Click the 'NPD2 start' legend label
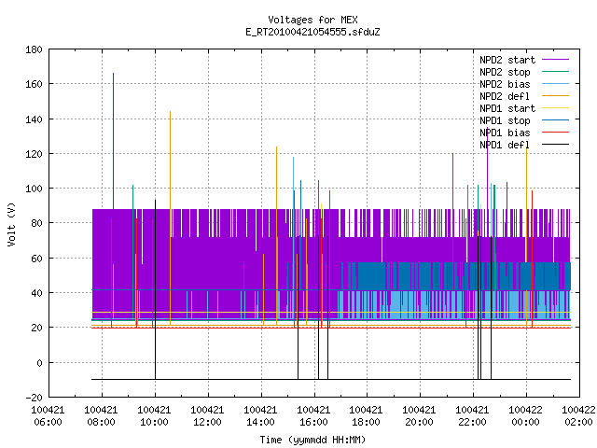The height and width of the screenshot is (448, 597). 507,60
